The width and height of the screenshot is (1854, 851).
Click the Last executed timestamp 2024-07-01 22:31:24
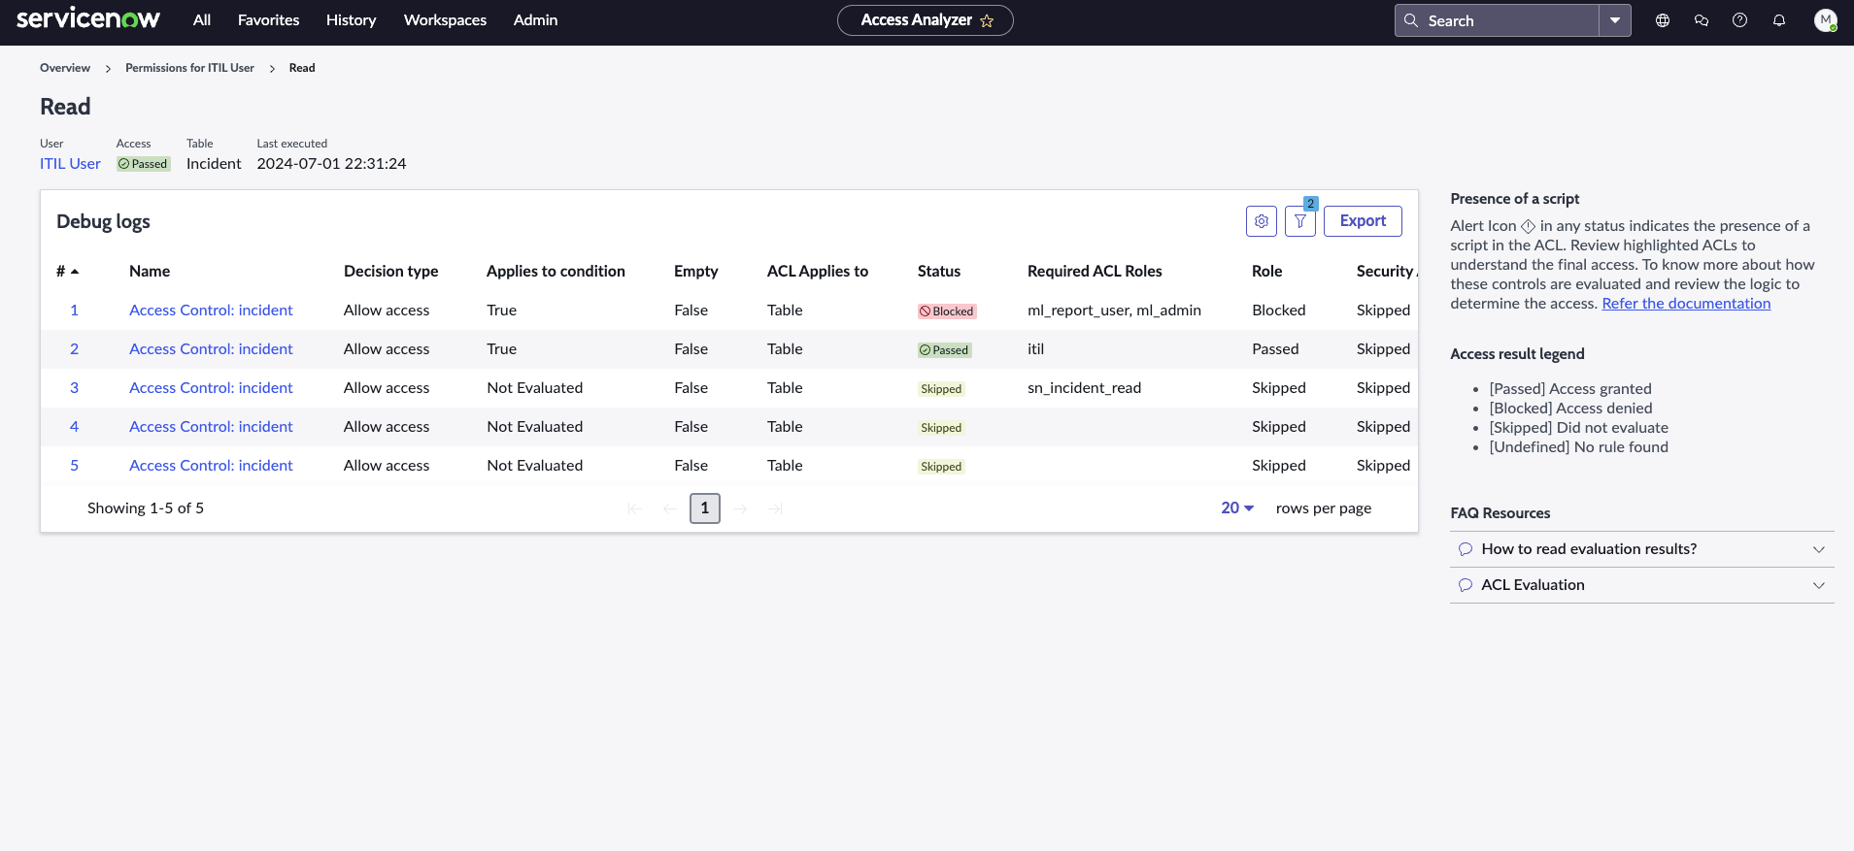pyautogui.click(x=331, y=164)
